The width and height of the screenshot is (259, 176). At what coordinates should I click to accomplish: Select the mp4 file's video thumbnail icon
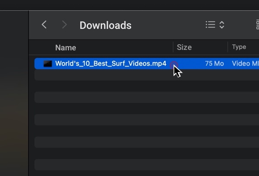48,63
